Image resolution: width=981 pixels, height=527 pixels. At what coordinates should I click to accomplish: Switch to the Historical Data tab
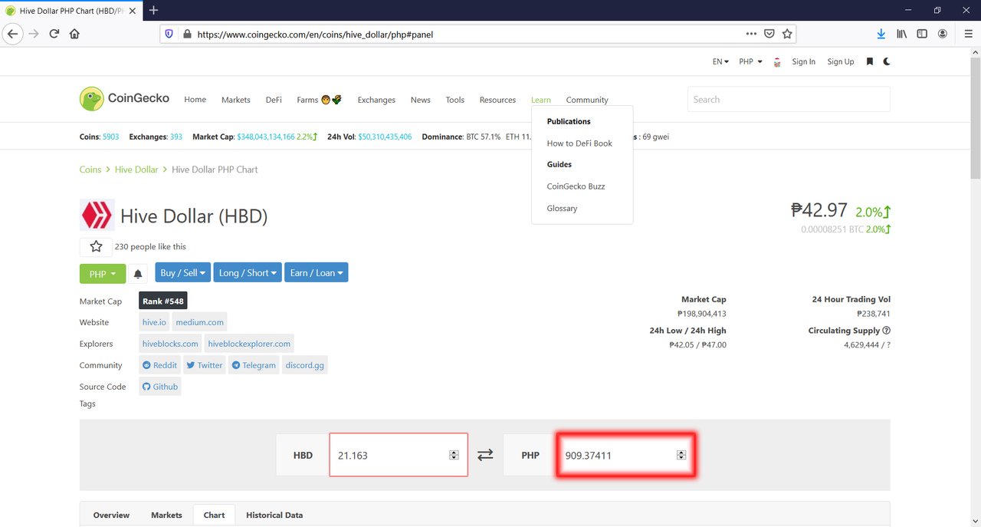click(x=274, y=515)
